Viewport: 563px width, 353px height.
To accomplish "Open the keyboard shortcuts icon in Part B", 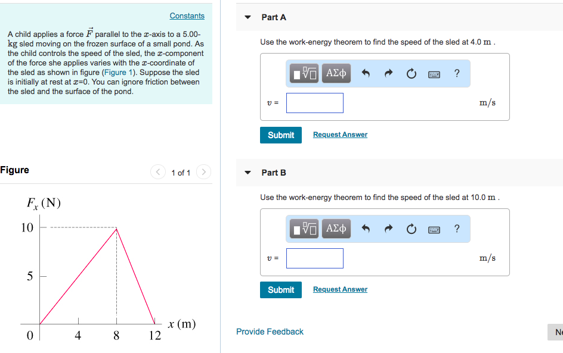I will click(434, 229).
